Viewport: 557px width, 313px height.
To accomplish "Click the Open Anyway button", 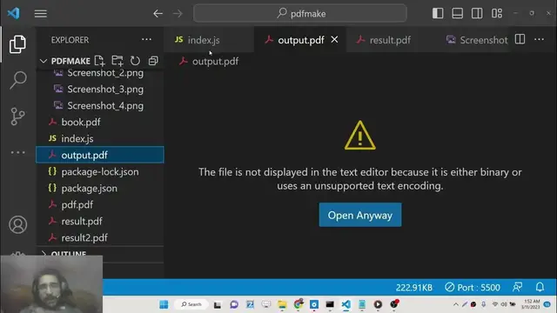I will (x=360, y=215).
